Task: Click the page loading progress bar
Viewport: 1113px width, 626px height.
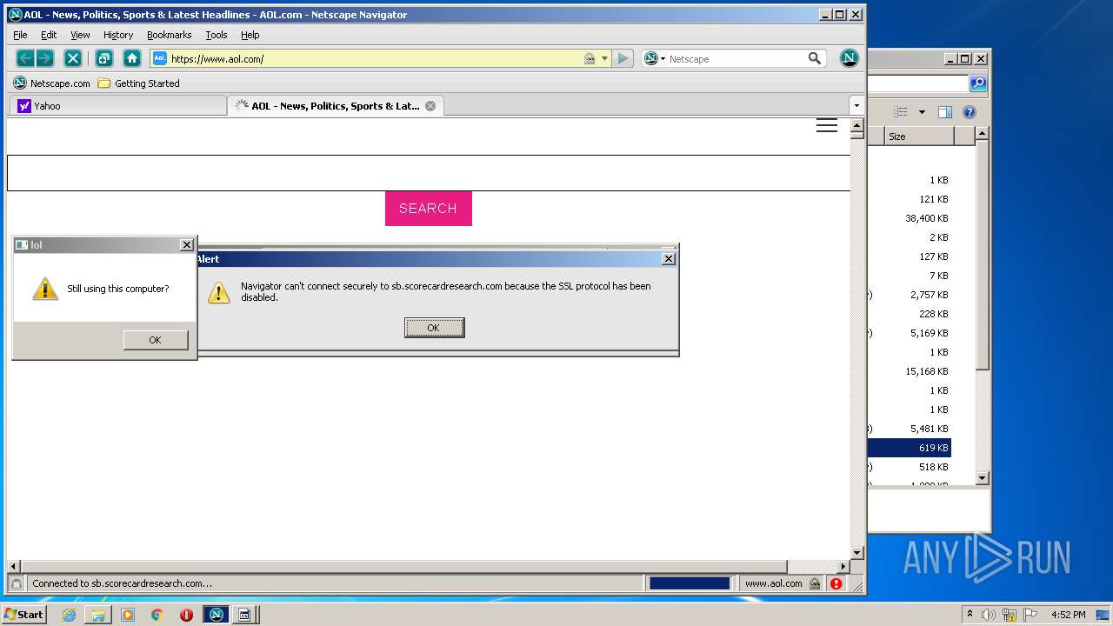Action: (690, 583)
